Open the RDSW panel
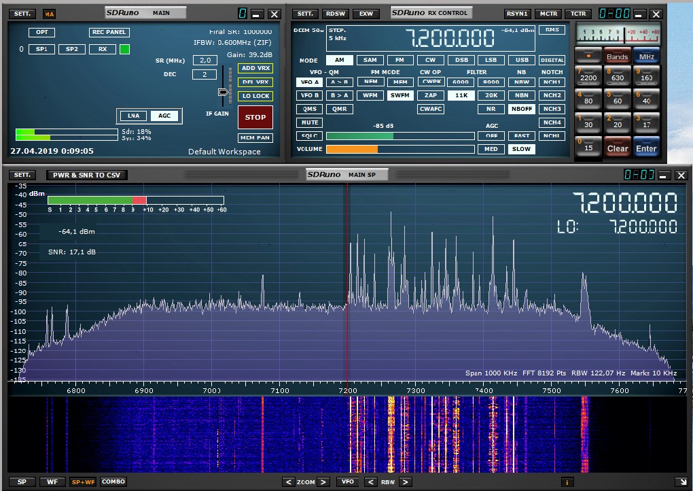This screenshot has width=693, height=491. point(336,14)
